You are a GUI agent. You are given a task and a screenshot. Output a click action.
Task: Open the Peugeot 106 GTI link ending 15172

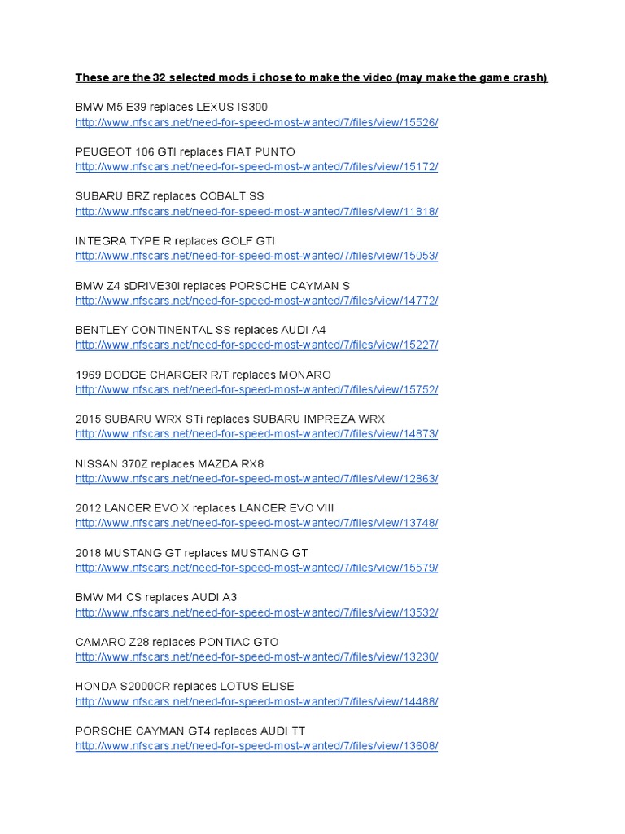click(256, 166)
